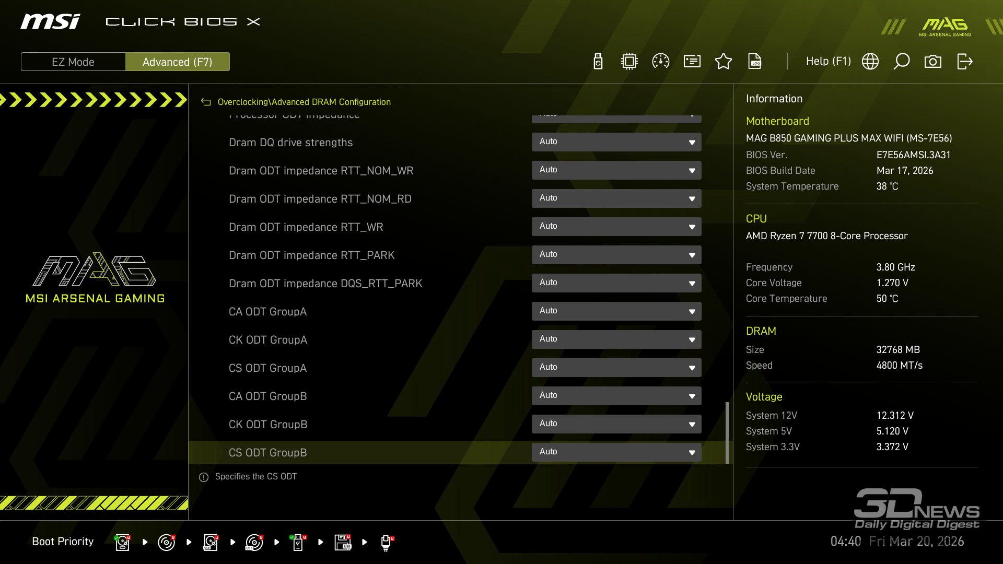1003x564 pixels.
Task: Click the globe language icon
Action: tap(870, 62)
